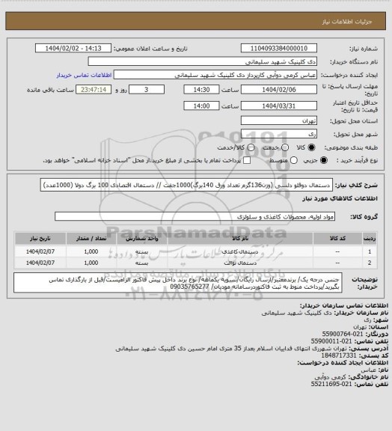
Task: Click the جزئیات اطلاعات نیاز header title
Action: (347, 22)
